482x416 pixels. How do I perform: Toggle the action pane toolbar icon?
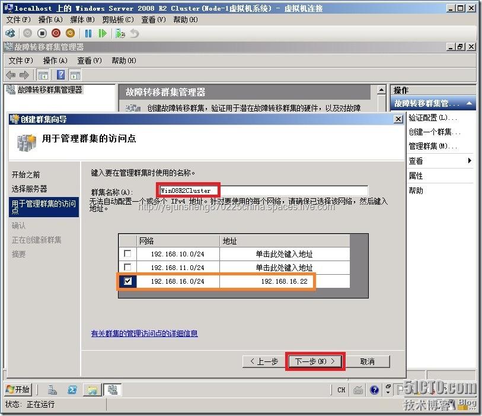(x=75, y=75)
